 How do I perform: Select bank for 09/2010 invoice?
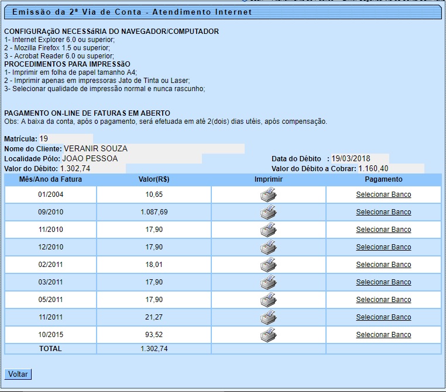pos(383,212)
